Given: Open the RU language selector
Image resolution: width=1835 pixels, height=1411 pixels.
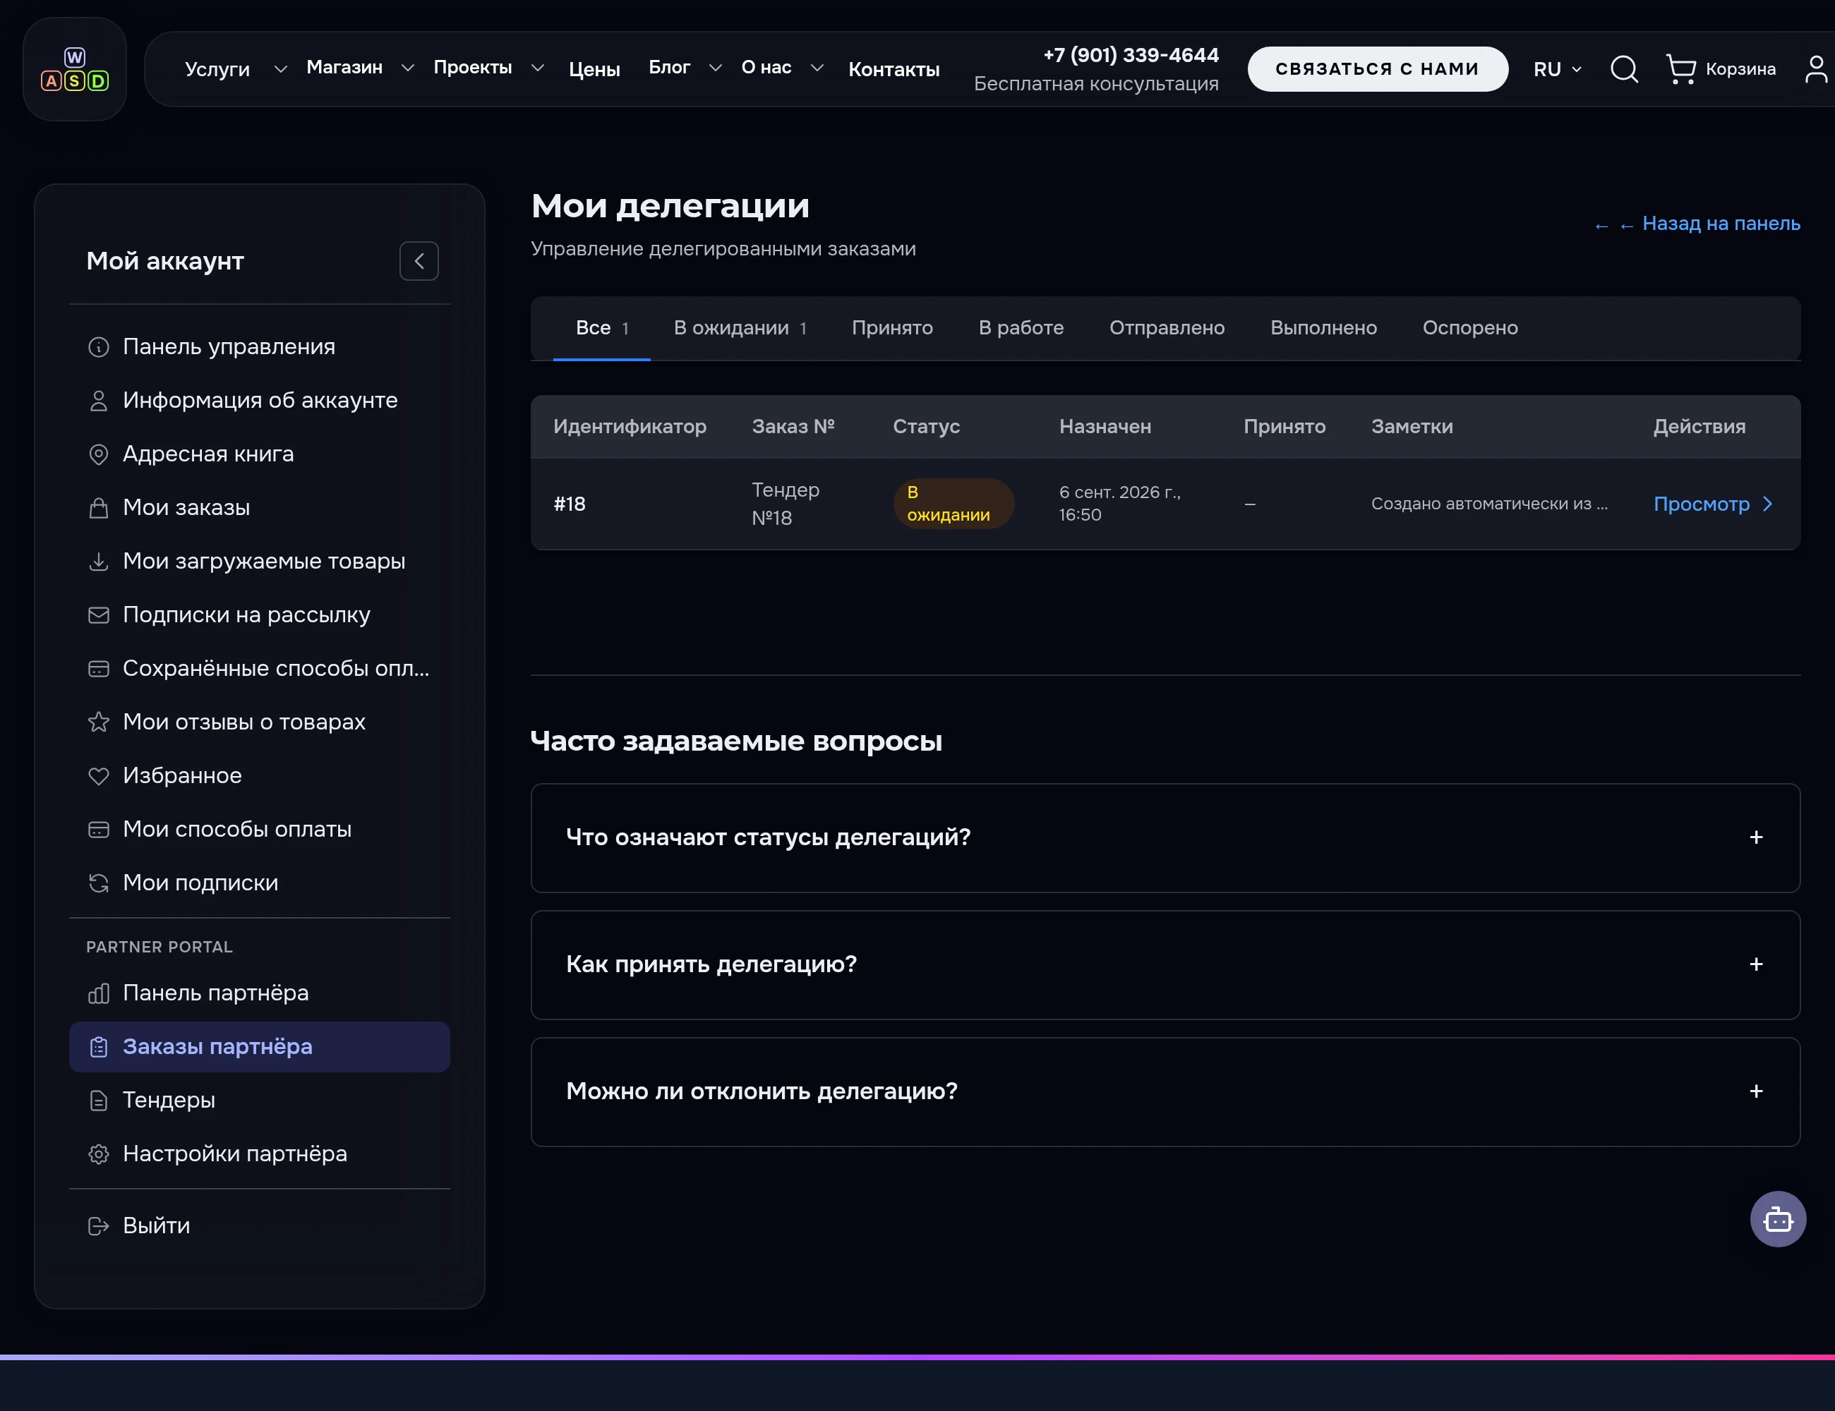Looking at the screenshot, I should tap(1557, 69).
